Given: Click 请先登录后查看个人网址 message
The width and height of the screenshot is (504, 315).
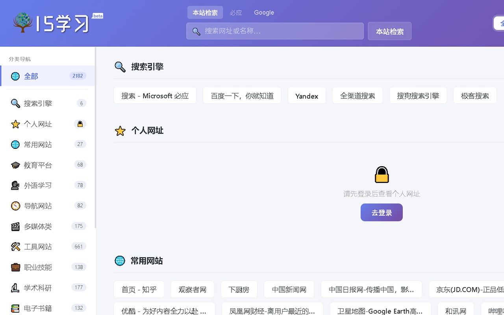Looking at the screenshot, I should (382, 194).
